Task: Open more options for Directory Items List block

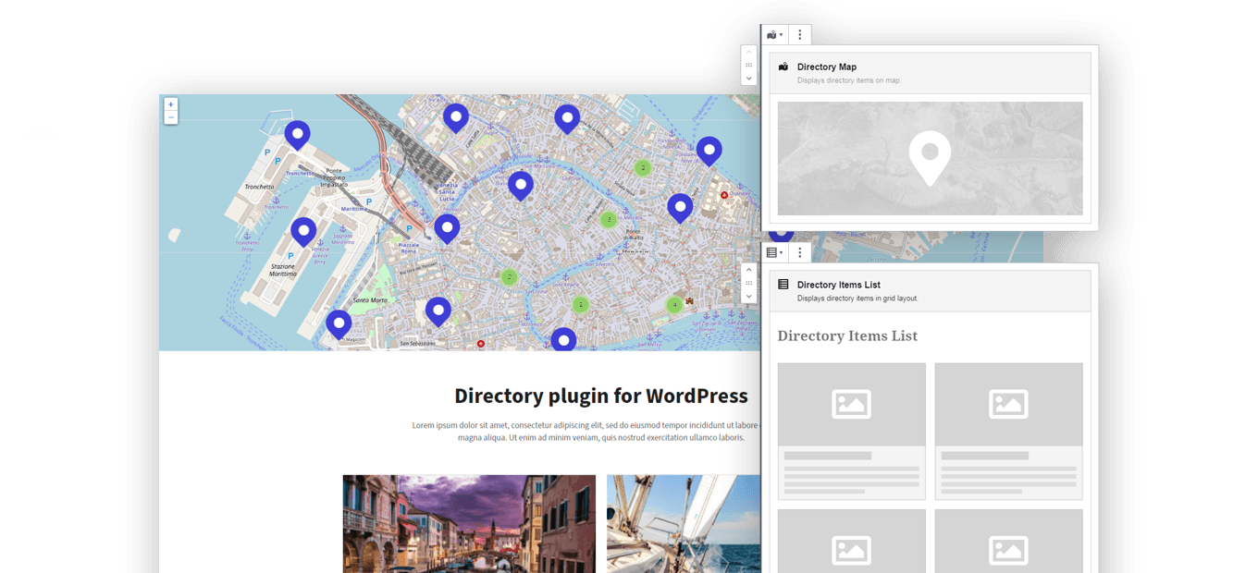Action: pyautogui.click(x=800, y=252)
